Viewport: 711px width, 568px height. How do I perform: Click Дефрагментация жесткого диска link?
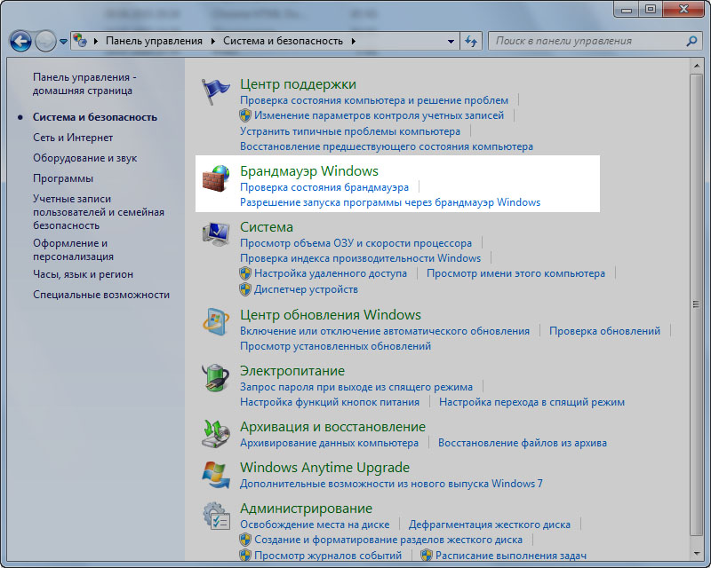(490, 525)
